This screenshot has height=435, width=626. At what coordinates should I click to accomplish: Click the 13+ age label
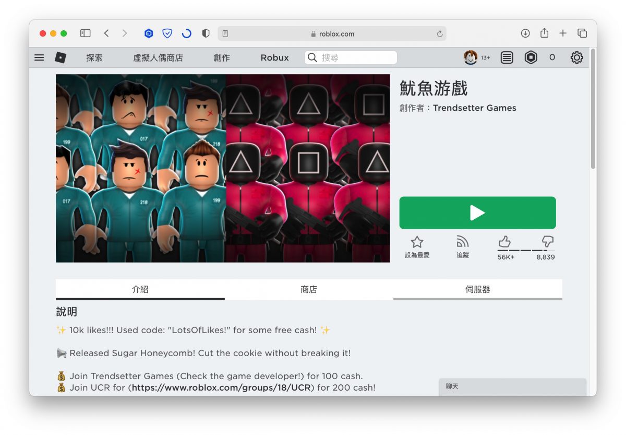coord(485,58)
